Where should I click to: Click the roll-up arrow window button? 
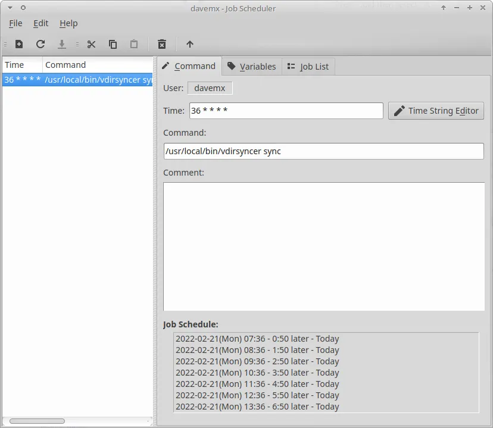click(x=444, y=8)
